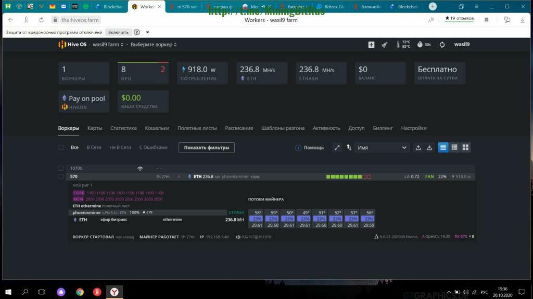Filter workers by С Ошибками

point(154,147)
